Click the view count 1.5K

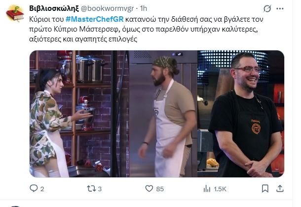point(220,189)
